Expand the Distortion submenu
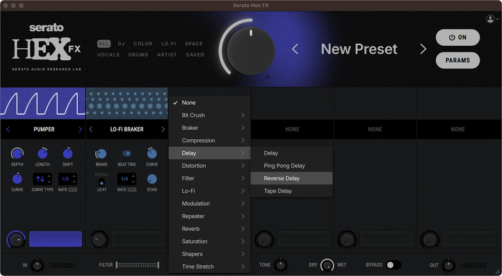The width and height of the screenshot is (502, 276). click(210, 166)
